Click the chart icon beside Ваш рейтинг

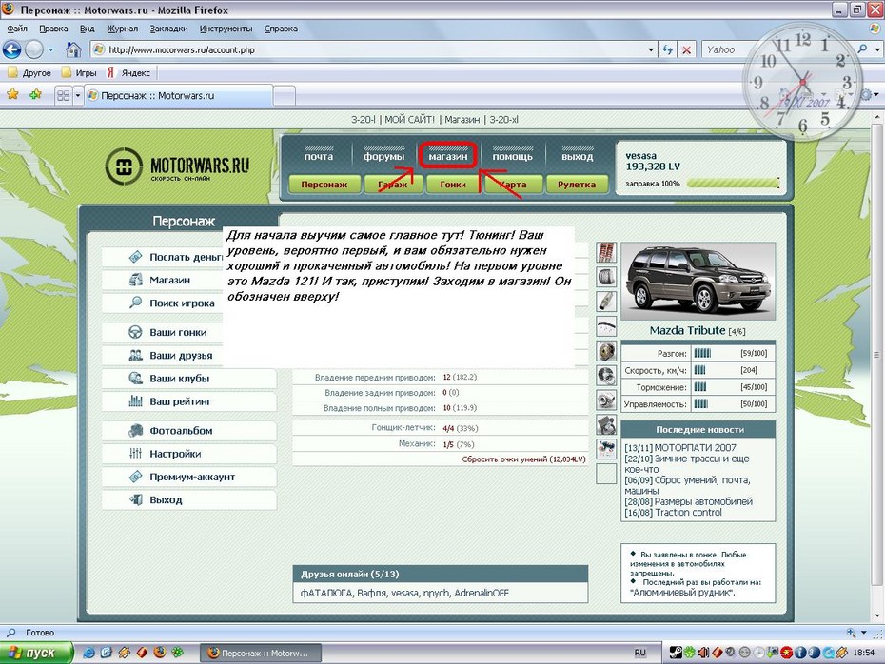click(135, 401)
